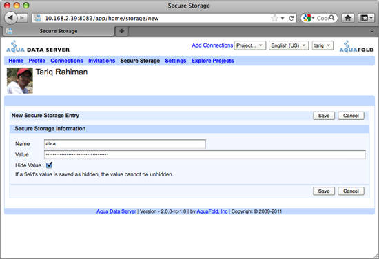This screenshot has height=259, width=379.
Task: Open a new tab with plus button
Action: 122,31
